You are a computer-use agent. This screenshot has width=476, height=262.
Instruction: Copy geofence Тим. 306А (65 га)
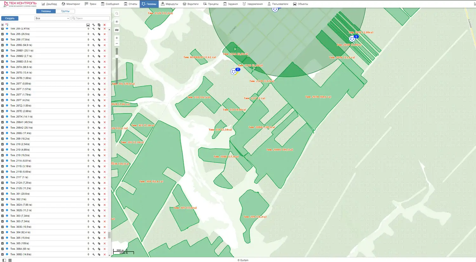point(99,249)
